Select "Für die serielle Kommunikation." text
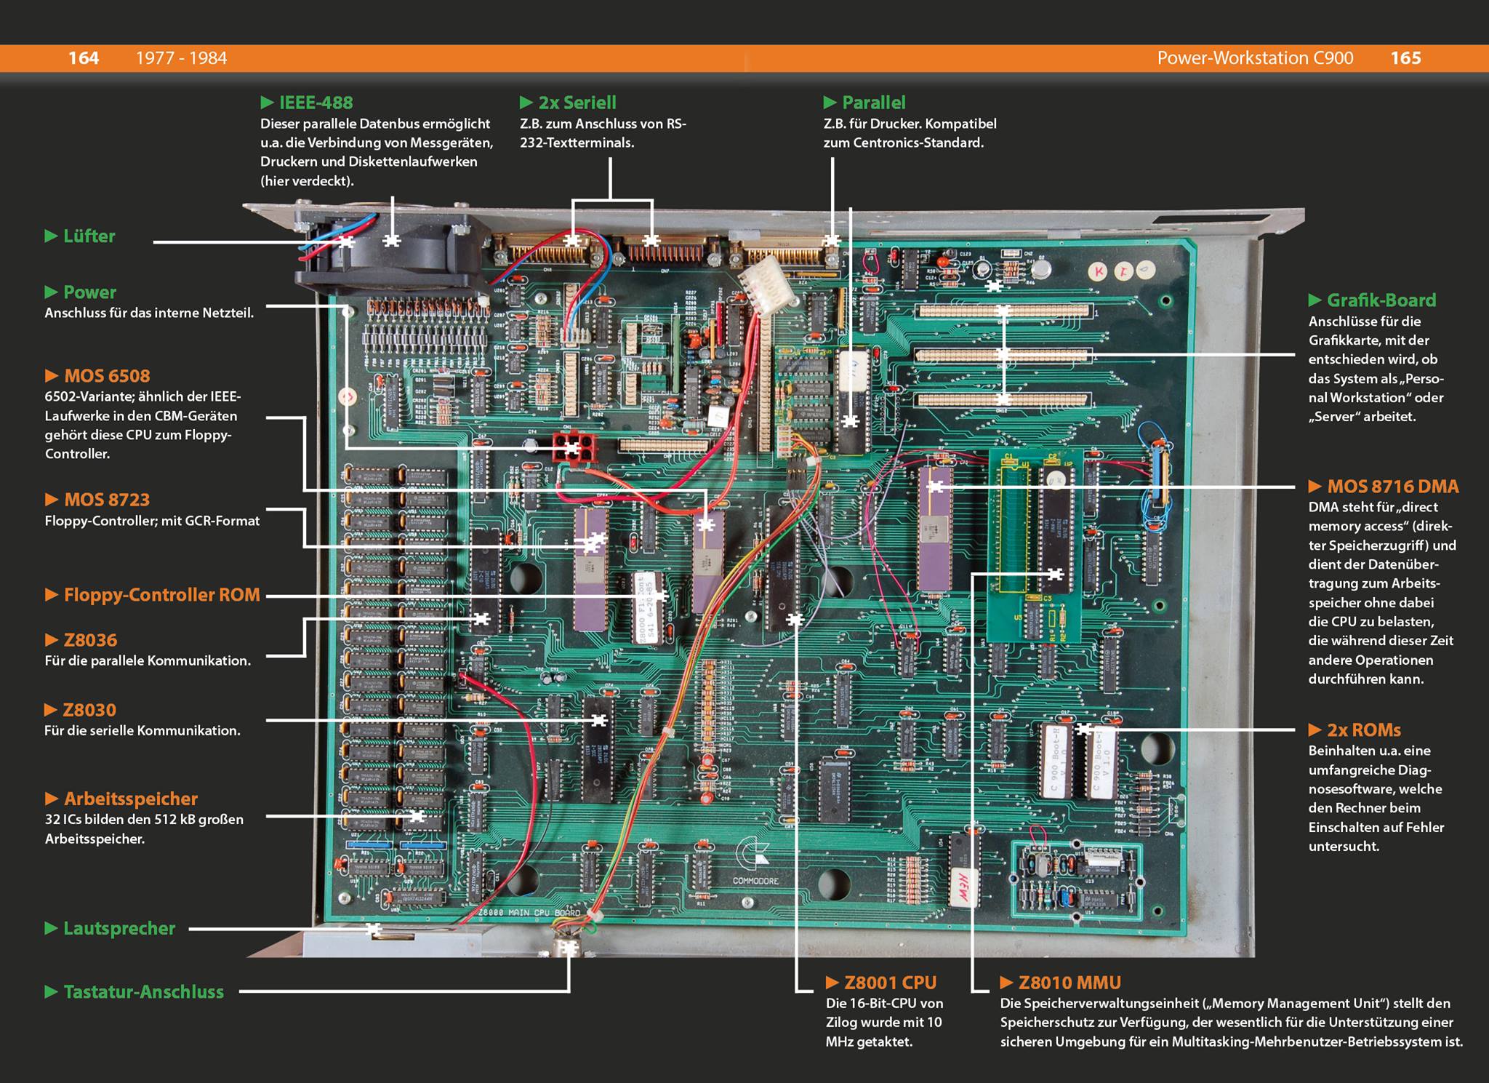The width and height of the screenshot is (1489, 1083). (143, 730)
